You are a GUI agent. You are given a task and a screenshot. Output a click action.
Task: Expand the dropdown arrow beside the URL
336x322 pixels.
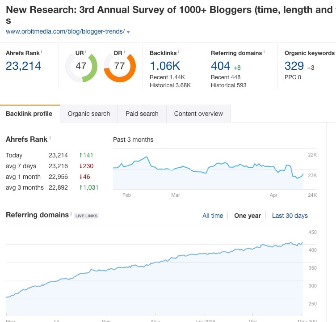(128, 32)
